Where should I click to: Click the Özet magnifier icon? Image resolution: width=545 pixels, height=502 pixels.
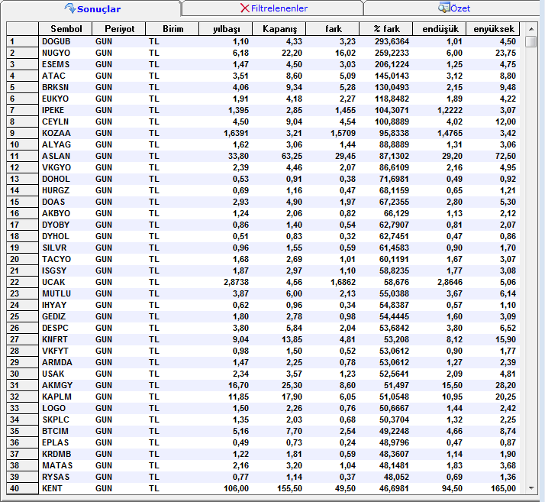point(443,8)
